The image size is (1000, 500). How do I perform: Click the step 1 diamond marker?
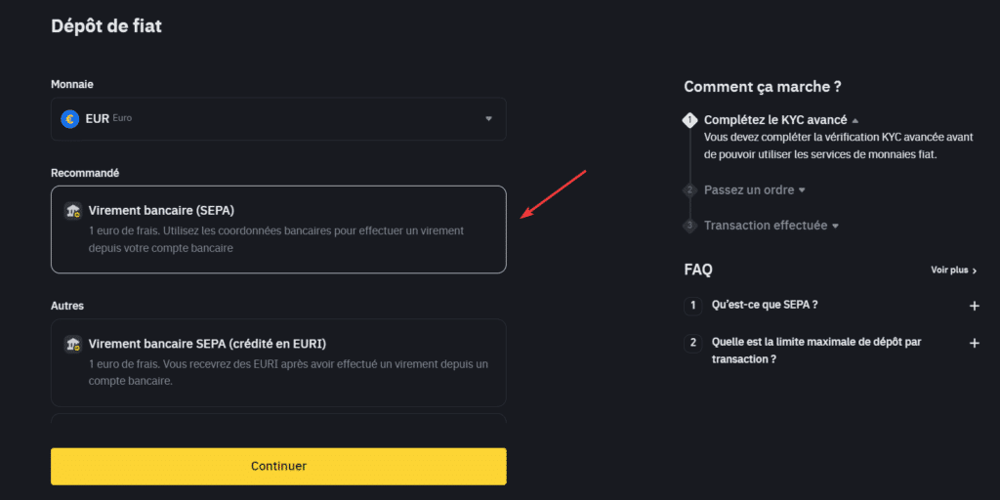[689, 120]
